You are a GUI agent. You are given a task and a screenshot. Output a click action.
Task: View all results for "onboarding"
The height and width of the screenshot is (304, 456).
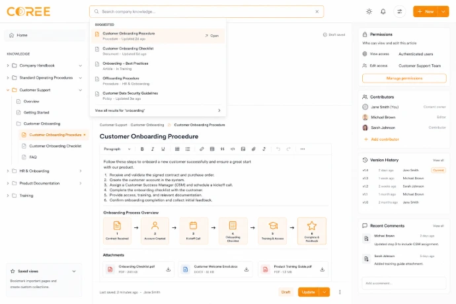click(x=158, y=110)
